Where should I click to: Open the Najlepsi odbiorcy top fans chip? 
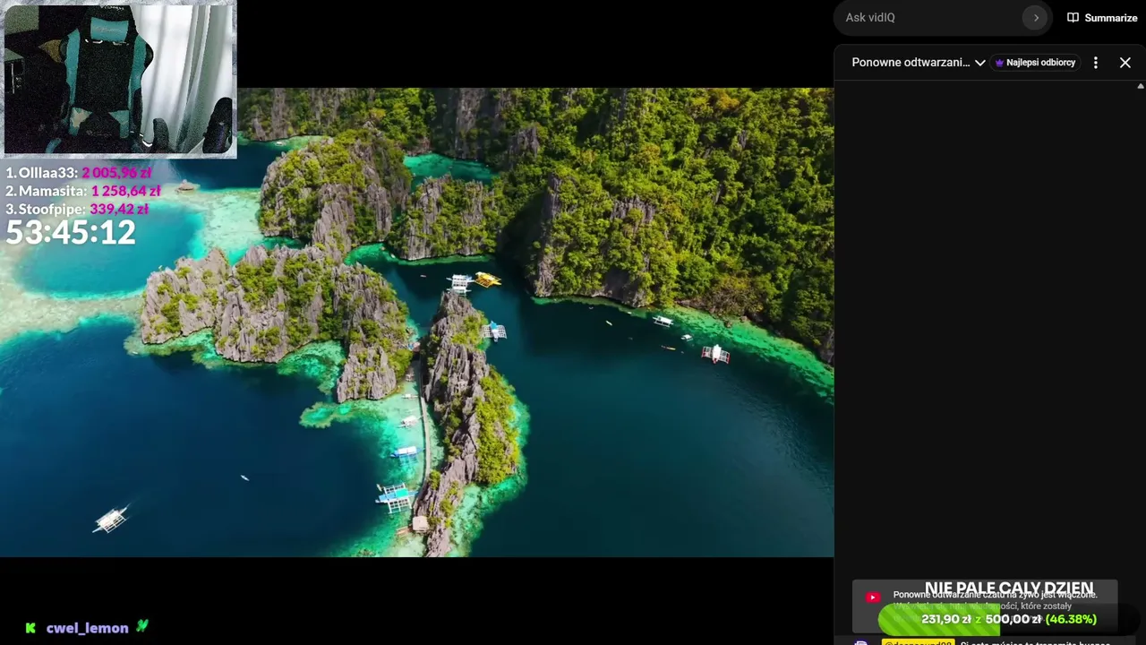(1035, 63)
